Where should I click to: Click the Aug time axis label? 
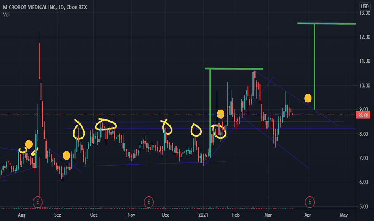(22, 215)
